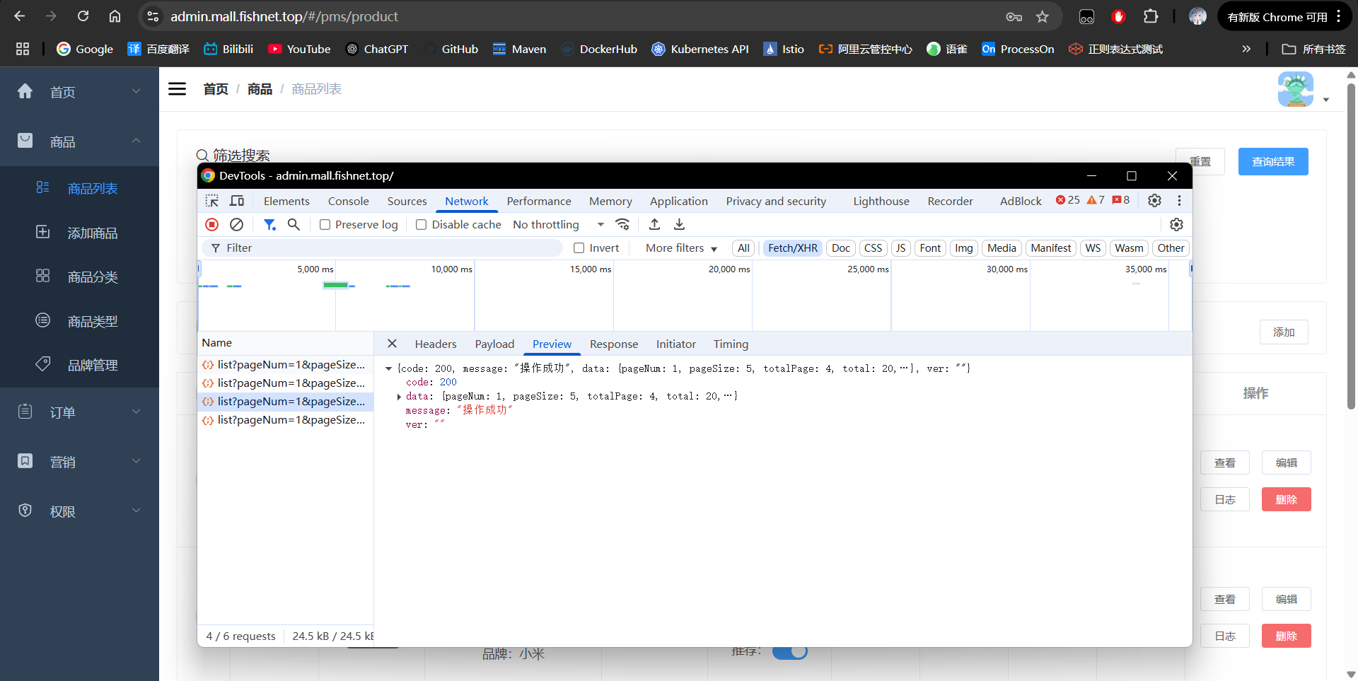Click into the network Filter text field
Image resolution: width=1358 pixels, height=681 pixels.
[382, 248]
